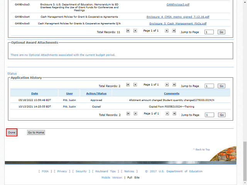Click Back to Top link
The height and width of the screenshot is (185, 247).
point(201,150)
